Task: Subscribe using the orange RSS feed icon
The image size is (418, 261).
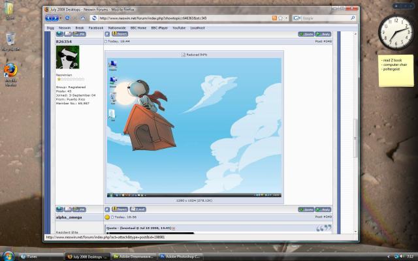Action: point(274,18)
